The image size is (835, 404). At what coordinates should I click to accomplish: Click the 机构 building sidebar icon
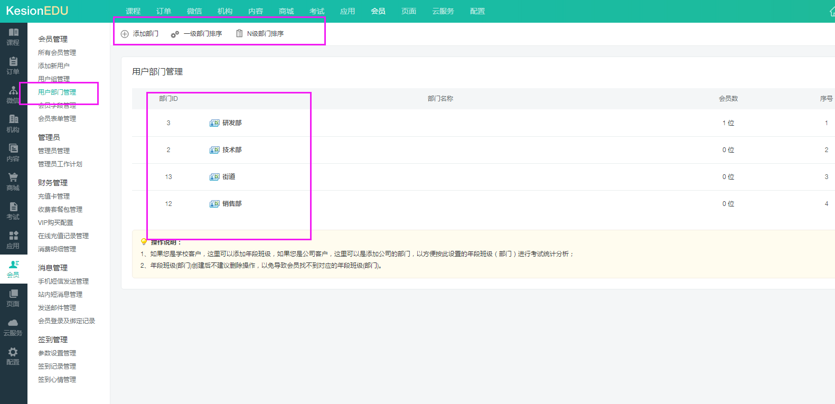point(13,120)
